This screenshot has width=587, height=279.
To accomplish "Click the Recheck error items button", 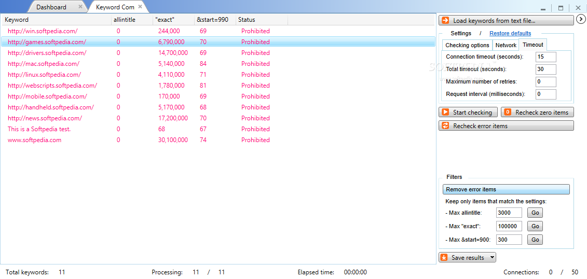I will click(506, 125).
